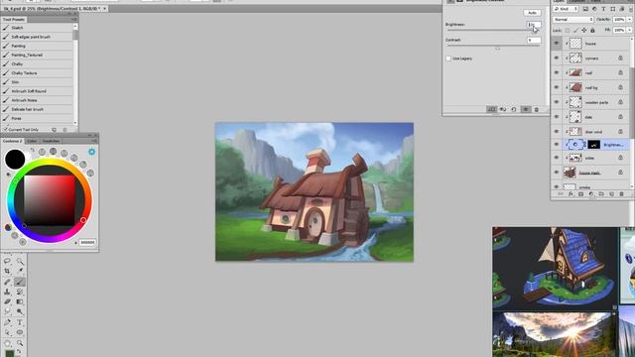Select the Painting_Textured preset

click(37, 55)
